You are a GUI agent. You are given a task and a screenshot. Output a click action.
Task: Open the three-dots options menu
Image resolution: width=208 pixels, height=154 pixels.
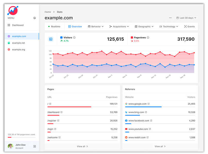pyautogui.click(x=170, y=18)
